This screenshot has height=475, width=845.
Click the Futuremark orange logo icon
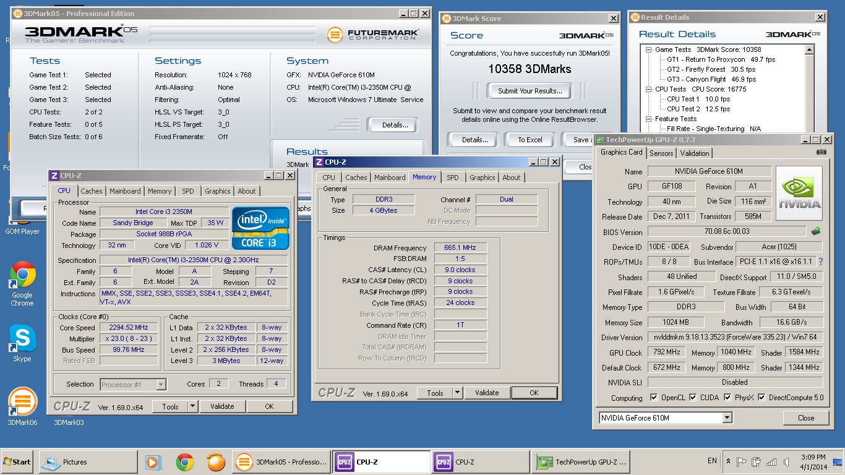pos(335,35)
